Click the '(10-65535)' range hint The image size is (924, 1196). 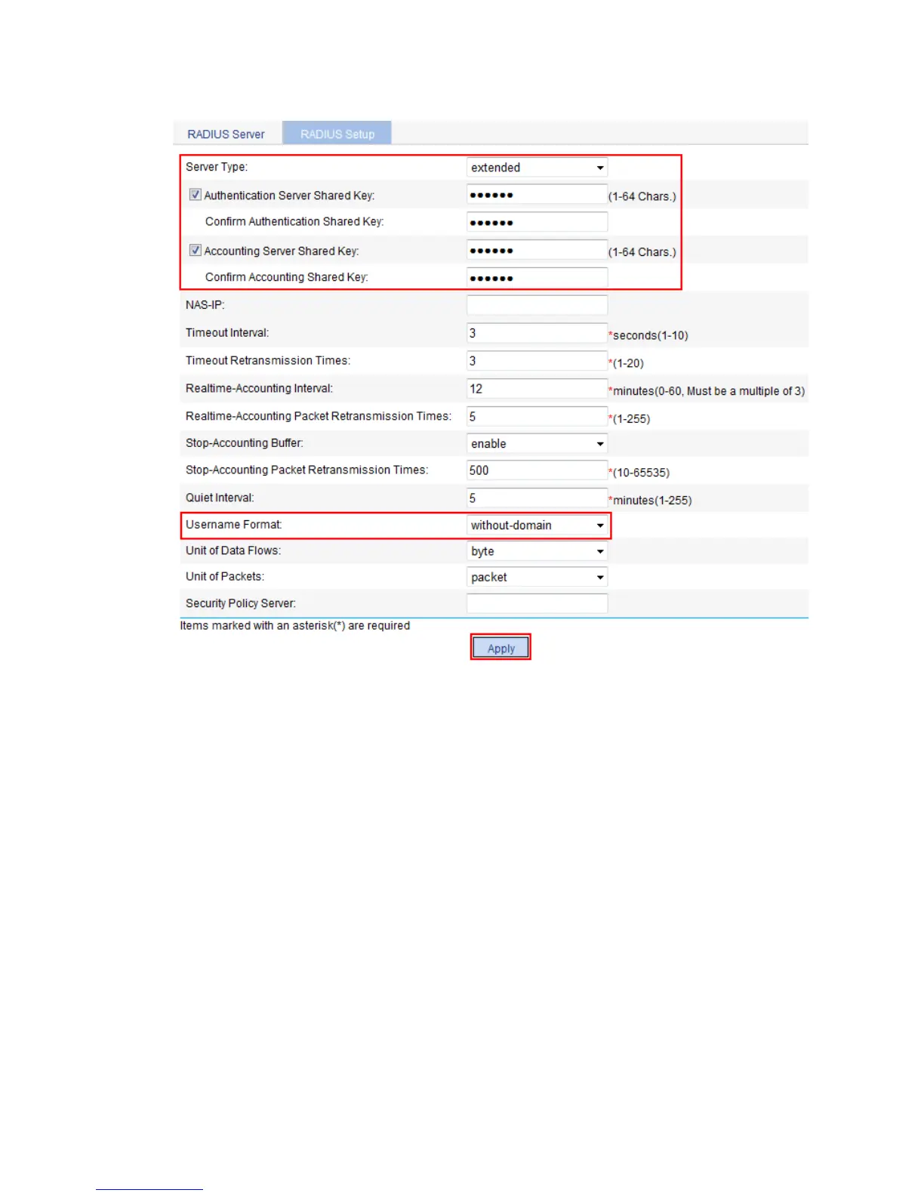click(641, 473)
